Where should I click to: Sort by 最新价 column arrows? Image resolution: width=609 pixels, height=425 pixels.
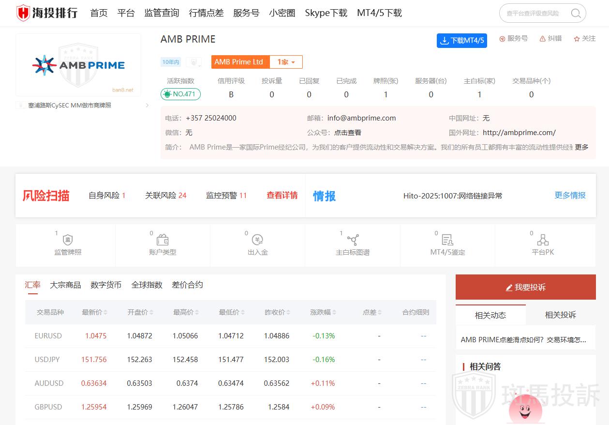coord(105,313)
